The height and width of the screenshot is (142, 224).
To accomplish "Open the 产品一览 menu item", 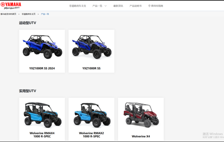I will tap(97, 6).
